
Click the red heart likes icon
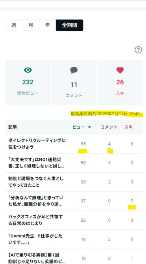(120, 70)
